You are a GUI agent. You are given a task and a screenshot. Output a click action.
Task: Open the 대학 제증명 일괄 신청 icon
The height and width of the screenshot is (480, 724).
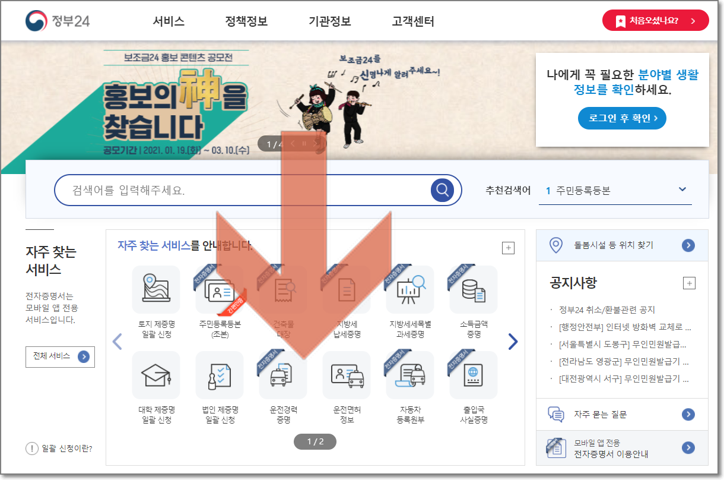(x=156, y=375)
